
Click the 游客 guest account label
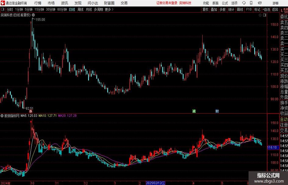click(276, 3)
